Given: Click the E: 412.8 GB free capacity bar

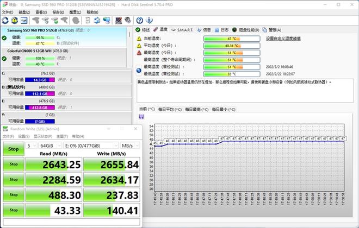Looking at the screenshot, I should 40,107.
